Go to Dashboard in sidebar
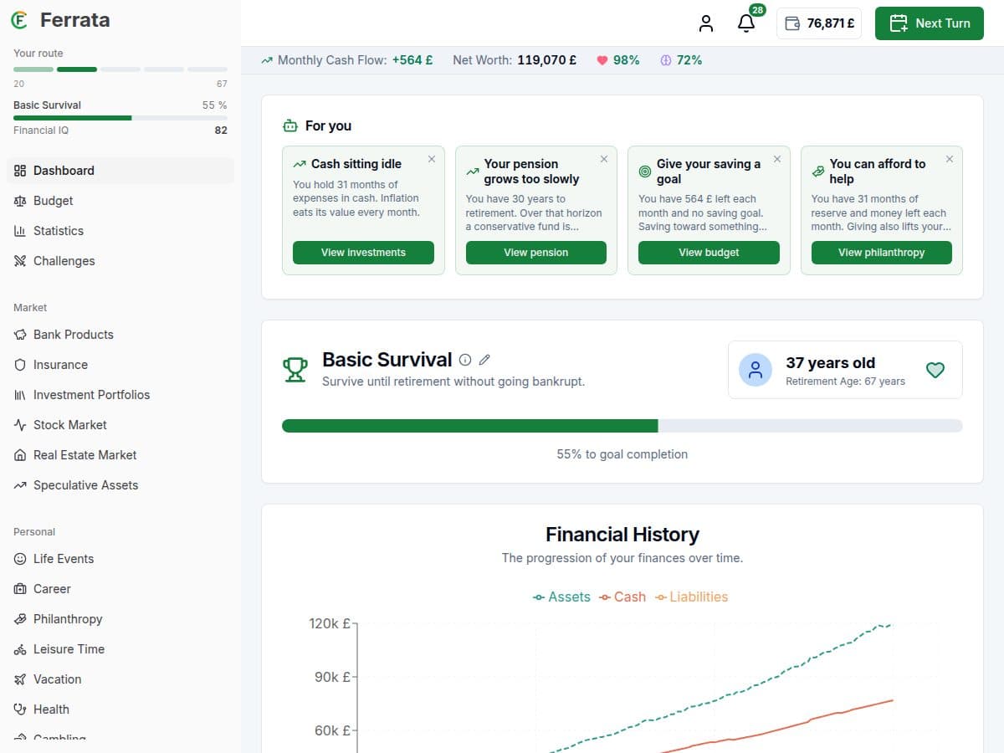 click(x=120, y=171)
